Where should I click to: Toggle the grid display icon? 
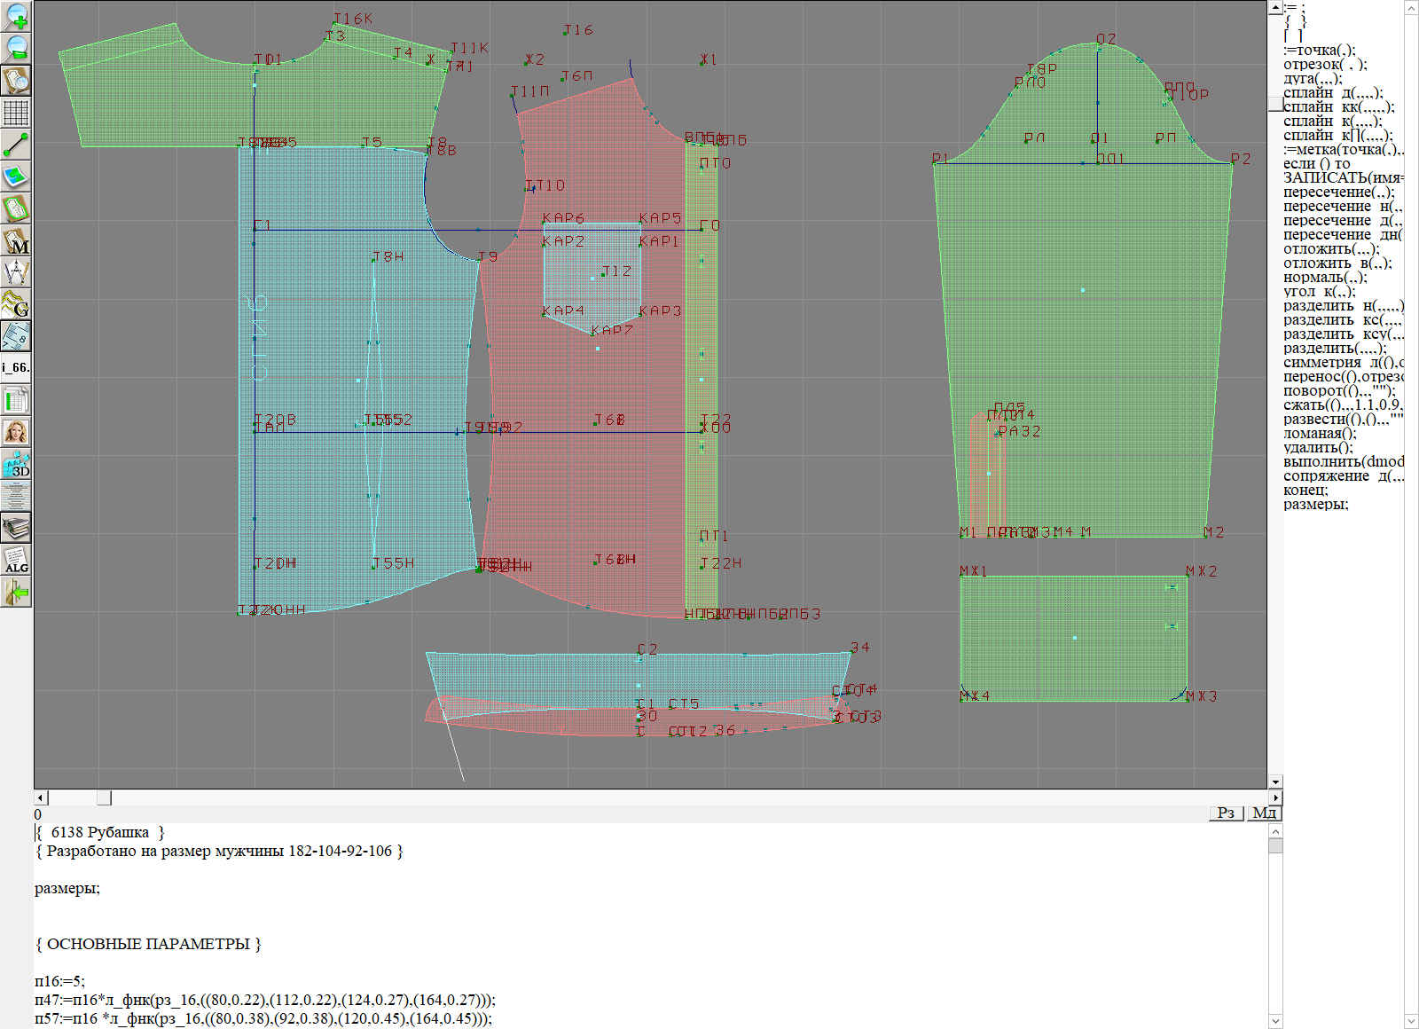click(16, 113)
